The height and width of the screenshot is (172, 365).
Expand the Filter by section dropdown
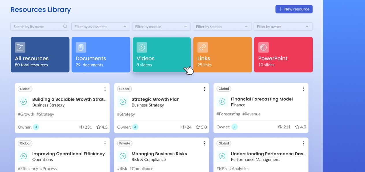[222, 27]
